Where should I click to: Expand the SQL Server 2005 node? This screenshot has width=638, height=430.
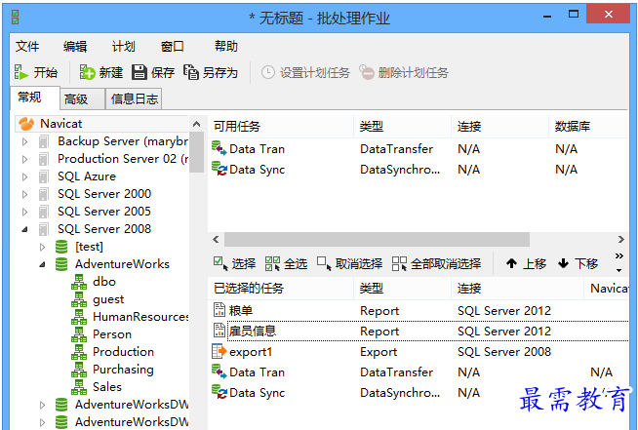click(24, 212)
